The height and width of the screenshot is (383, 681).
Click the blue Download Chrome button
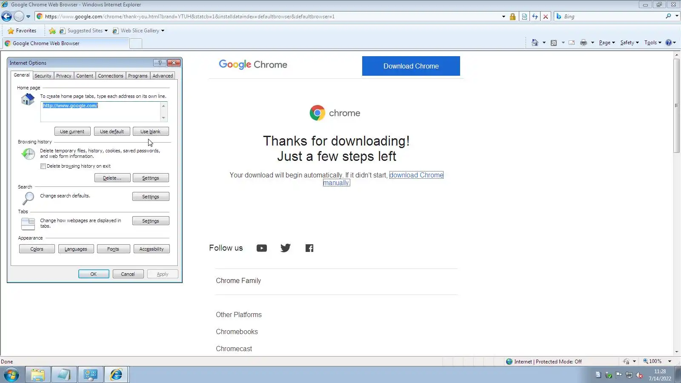[x=411, y=66]
